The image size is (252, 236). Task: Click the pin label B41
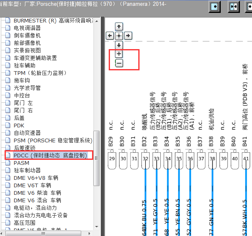point(245,142)
